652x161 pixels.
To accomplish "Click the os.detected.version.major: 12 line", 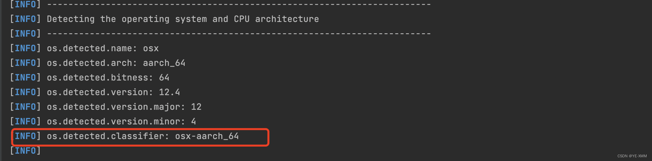I will coord(106,107).
